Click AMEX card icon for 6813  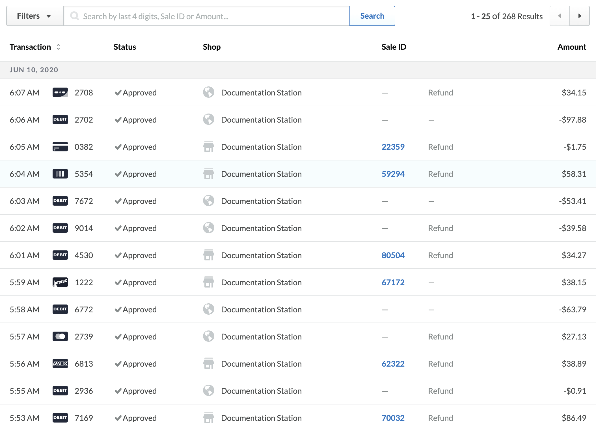point(60,363)
